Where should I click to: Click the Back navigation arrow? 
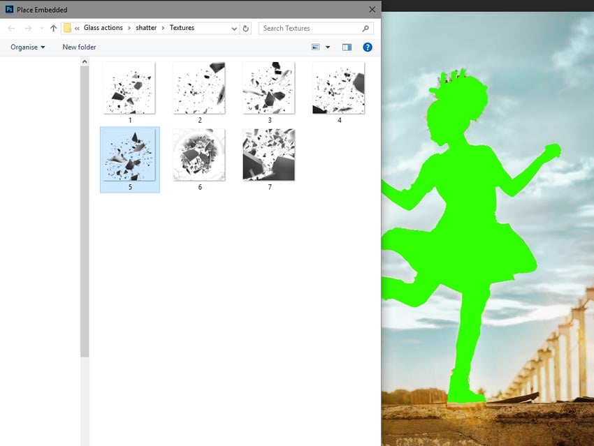[11, 28]
